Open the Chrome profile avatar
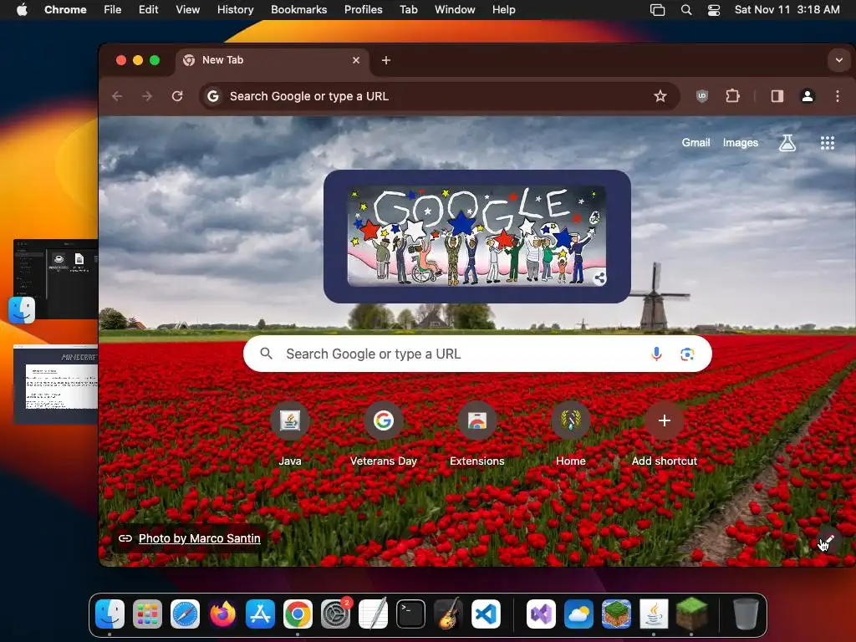The height and width of the screenshot is (642, 856). pyautogui.click(x=808, y=96)
